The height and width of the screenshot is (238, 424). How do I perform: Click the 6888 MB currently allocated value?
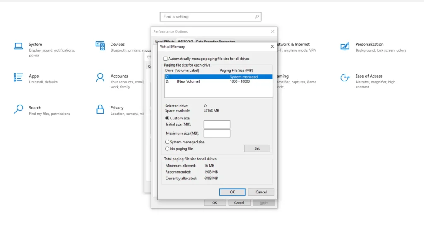point(211,178)
